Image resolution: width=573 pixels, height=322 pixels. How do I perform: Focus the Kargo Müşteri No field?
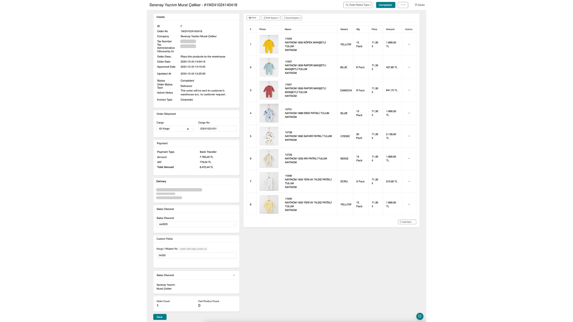(196, 256)
